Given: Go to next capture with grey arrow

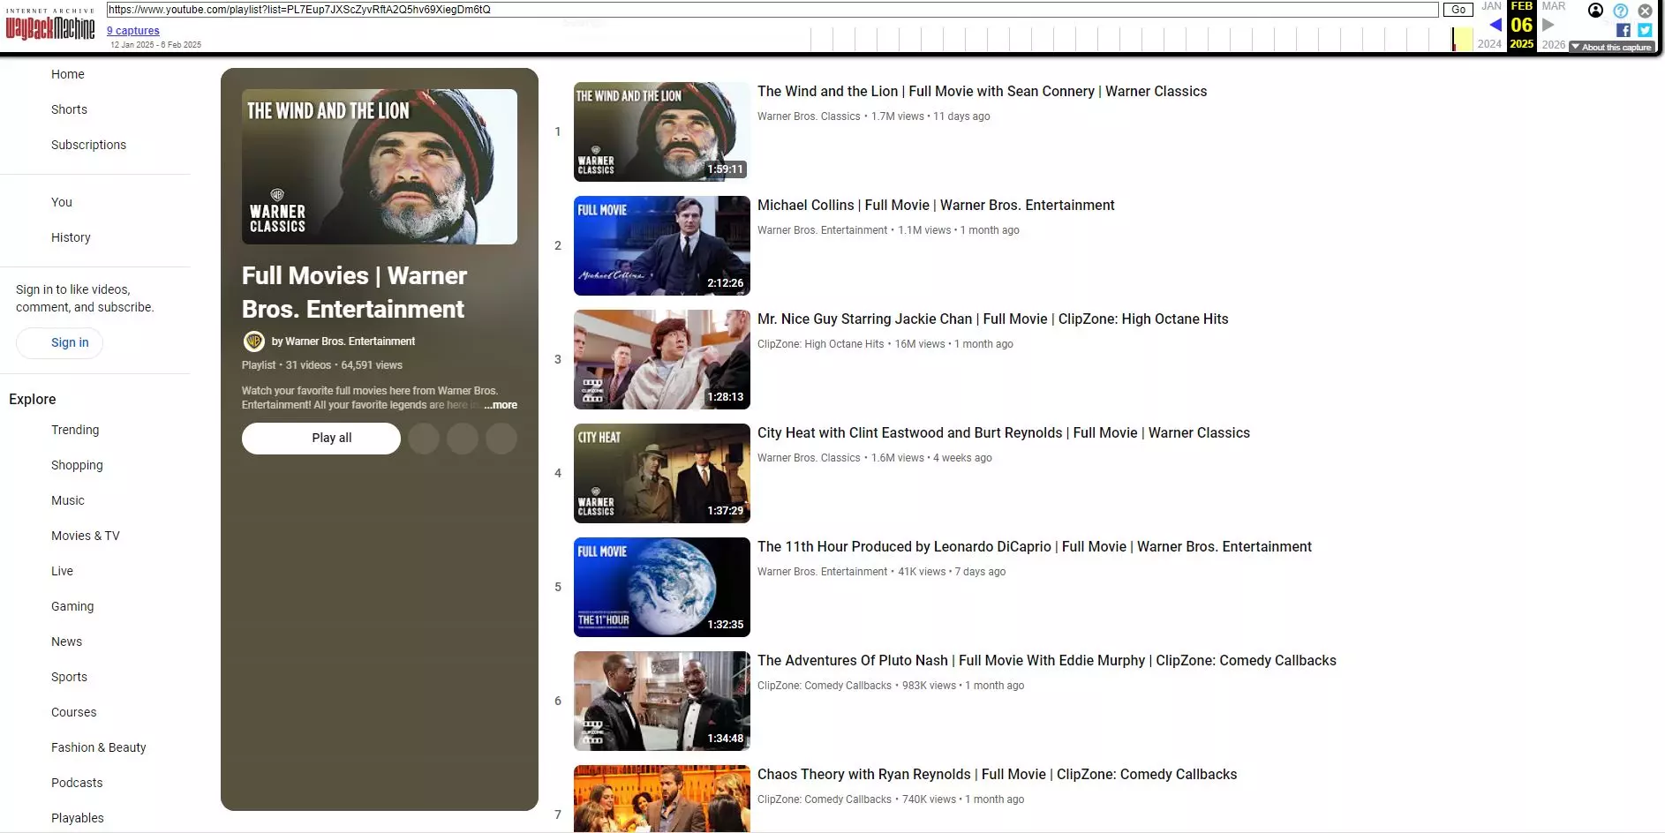Looking at the screenshot, I should [1548, 25].
